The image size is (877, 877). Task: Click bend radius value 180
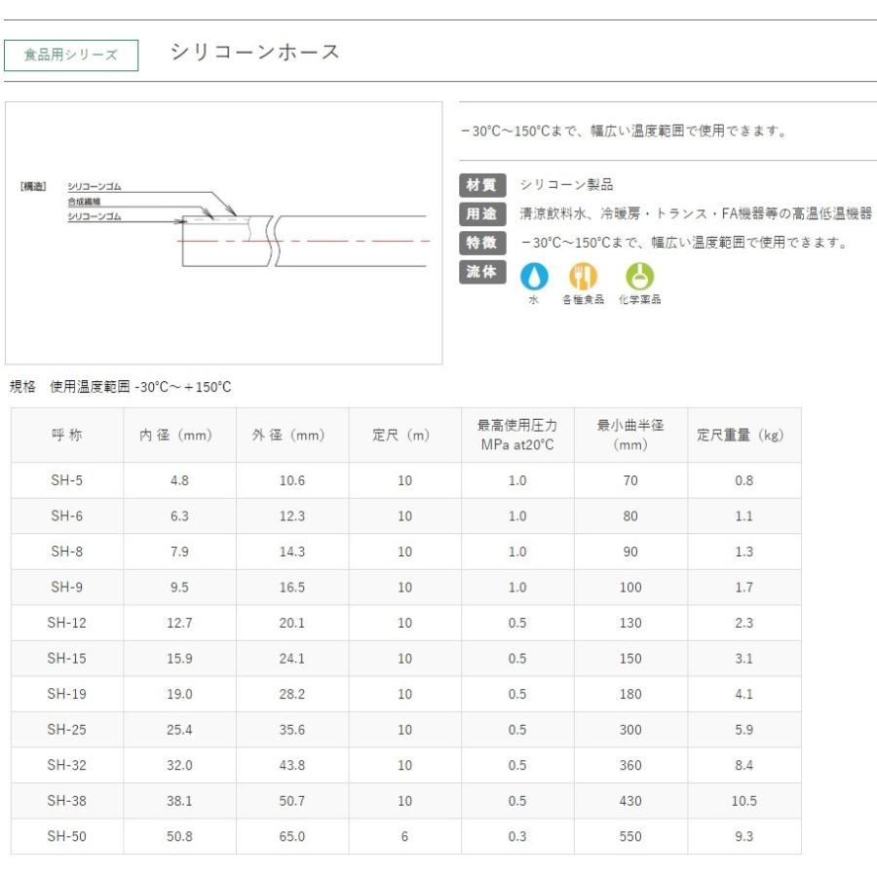630,694
